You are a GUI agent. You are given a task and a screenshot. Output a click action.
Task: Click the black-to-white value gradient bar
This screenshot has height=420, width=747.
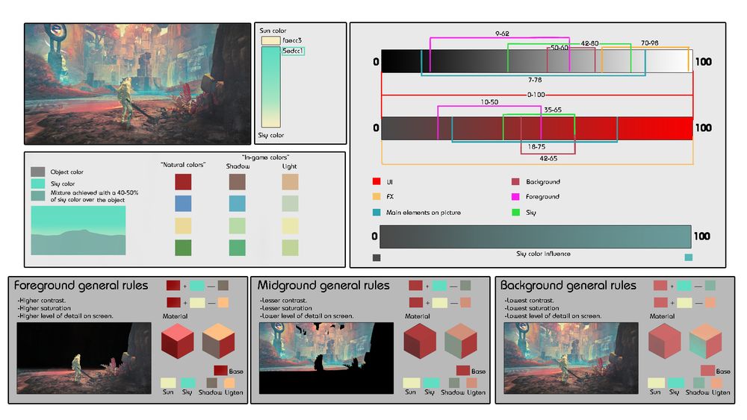[x=536, y=61]
